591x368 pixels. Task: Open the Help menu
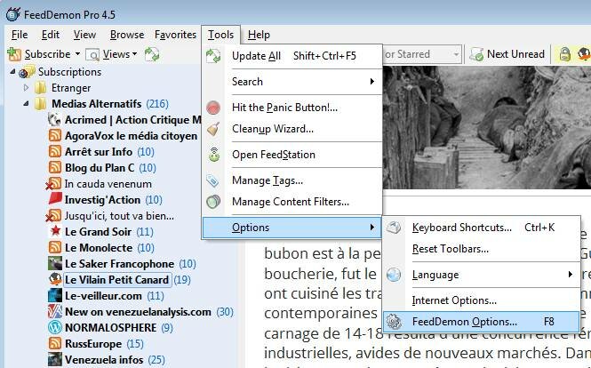coord(259,35)
